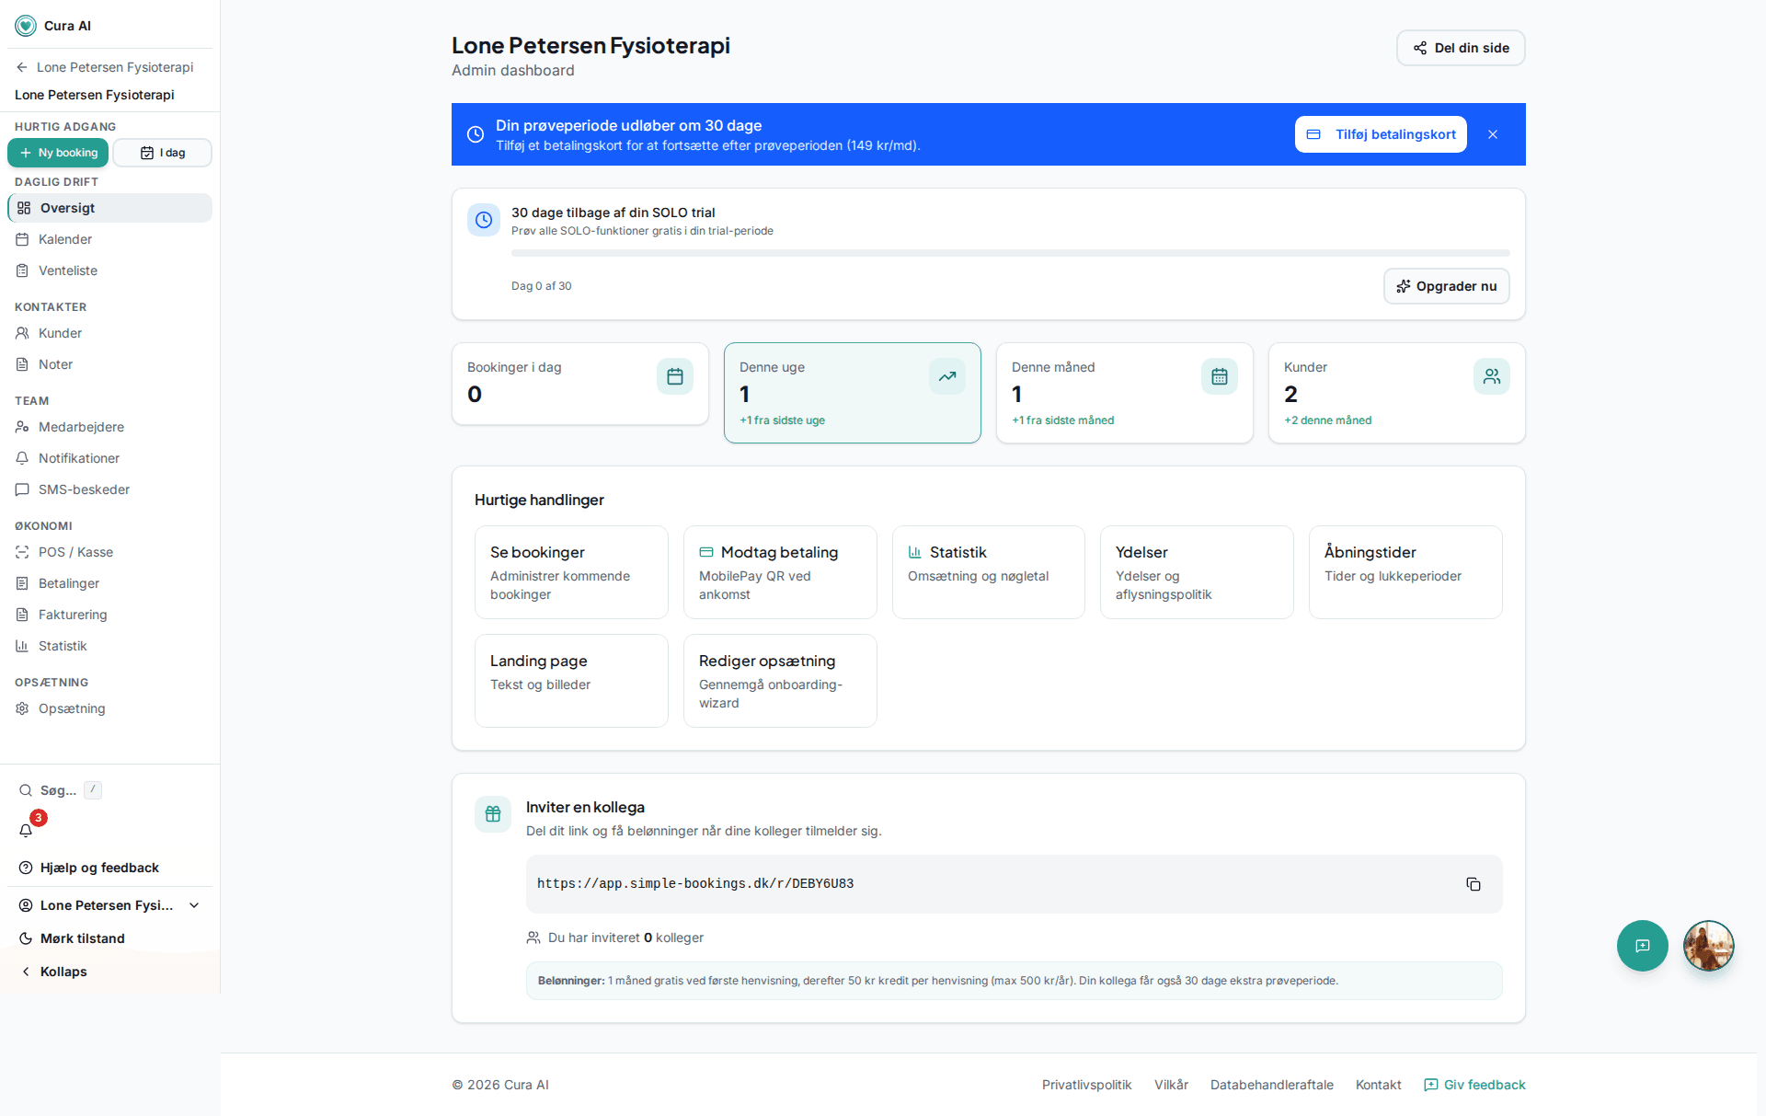Screen dimensions: 1766x1116
Task: Click Giv feedback footer link
Action: coord(1474,1085)
